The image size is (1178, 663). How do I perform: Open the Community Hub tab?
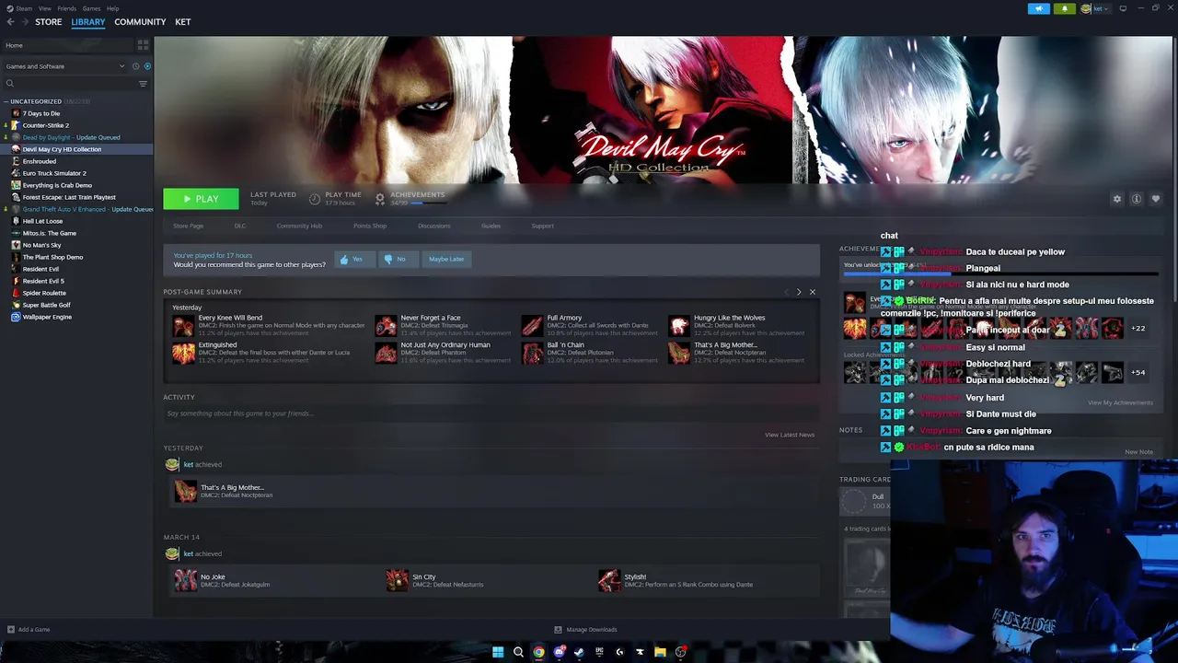(299, 226)
